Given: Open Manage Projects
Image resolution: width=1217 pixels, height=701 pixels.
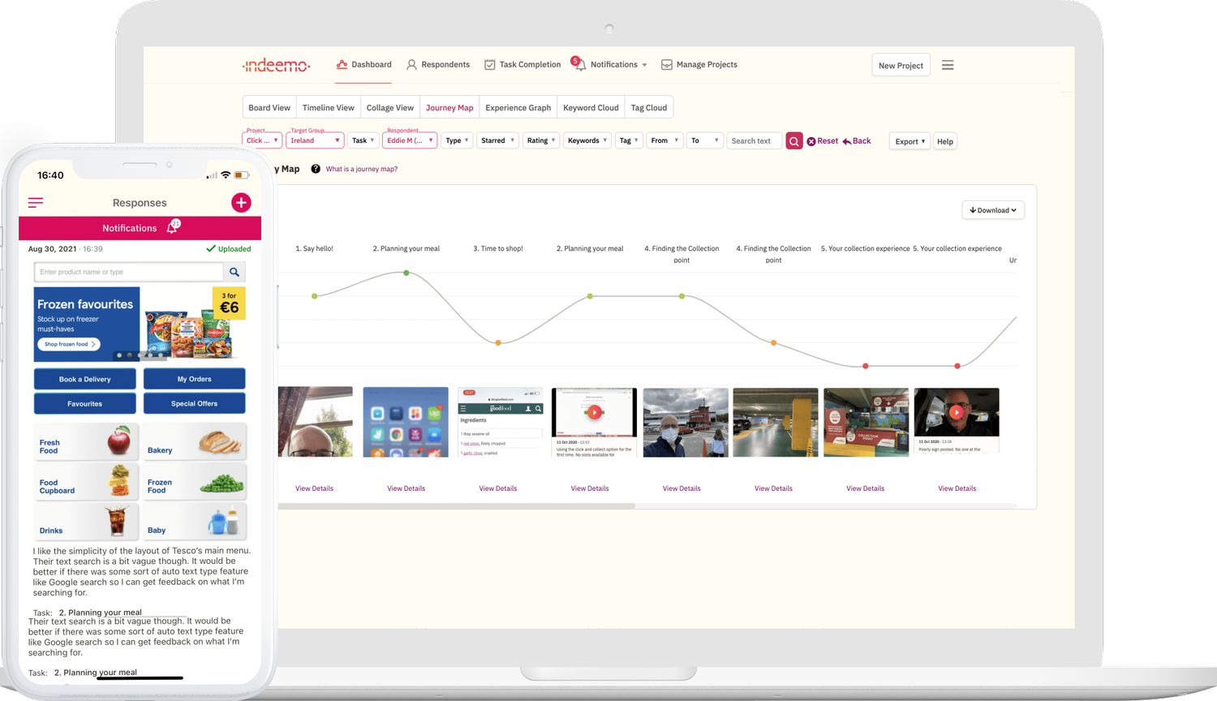Looking at the screenshot, I should 699,64.
